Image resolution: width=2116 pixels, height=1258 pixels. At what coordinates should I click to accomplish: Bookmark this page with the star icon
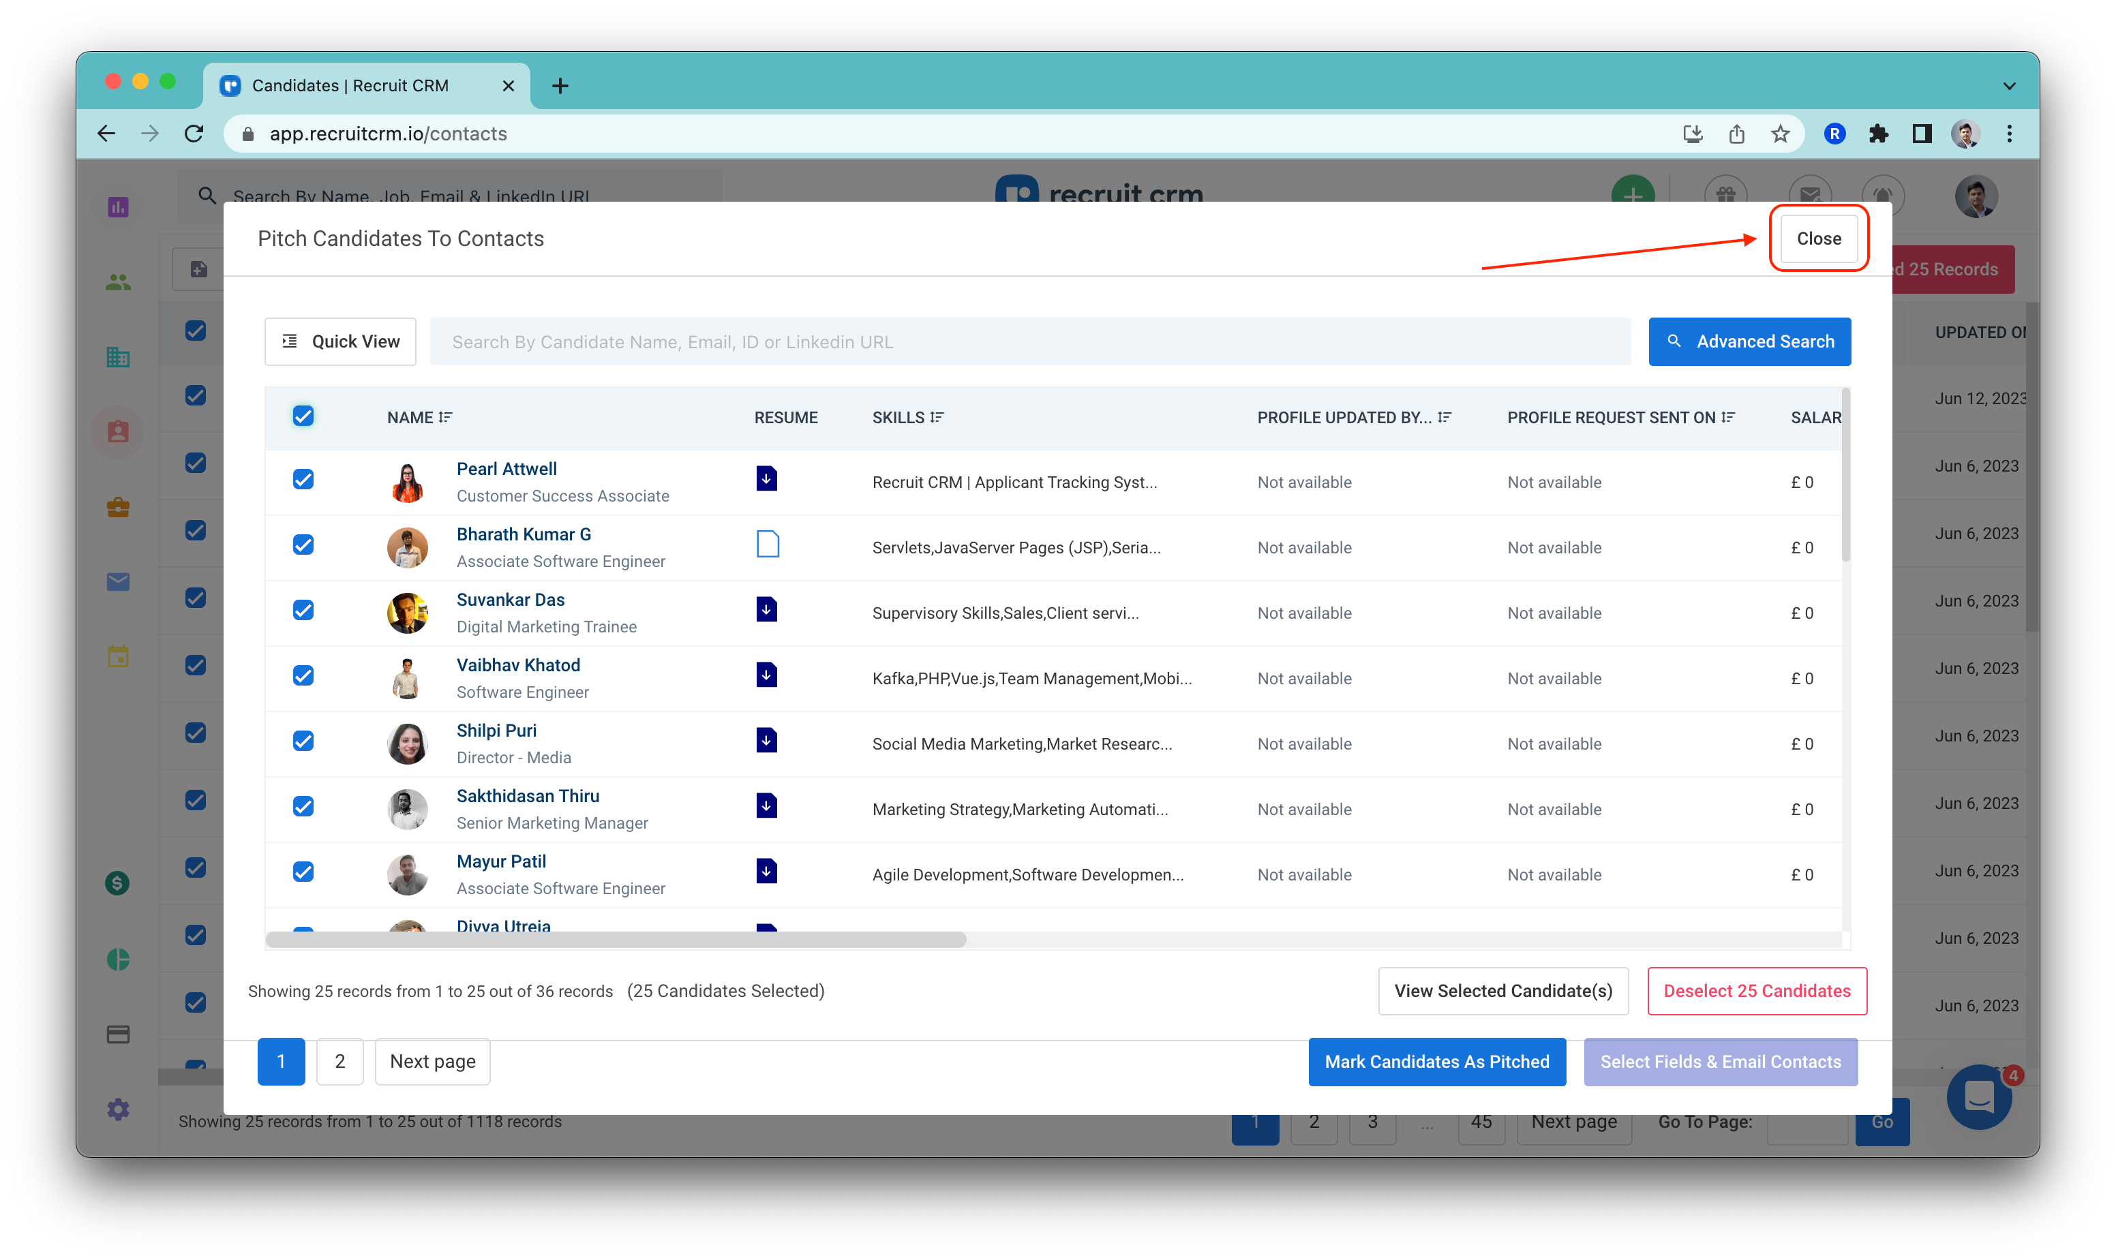(x=1779, y=134)
